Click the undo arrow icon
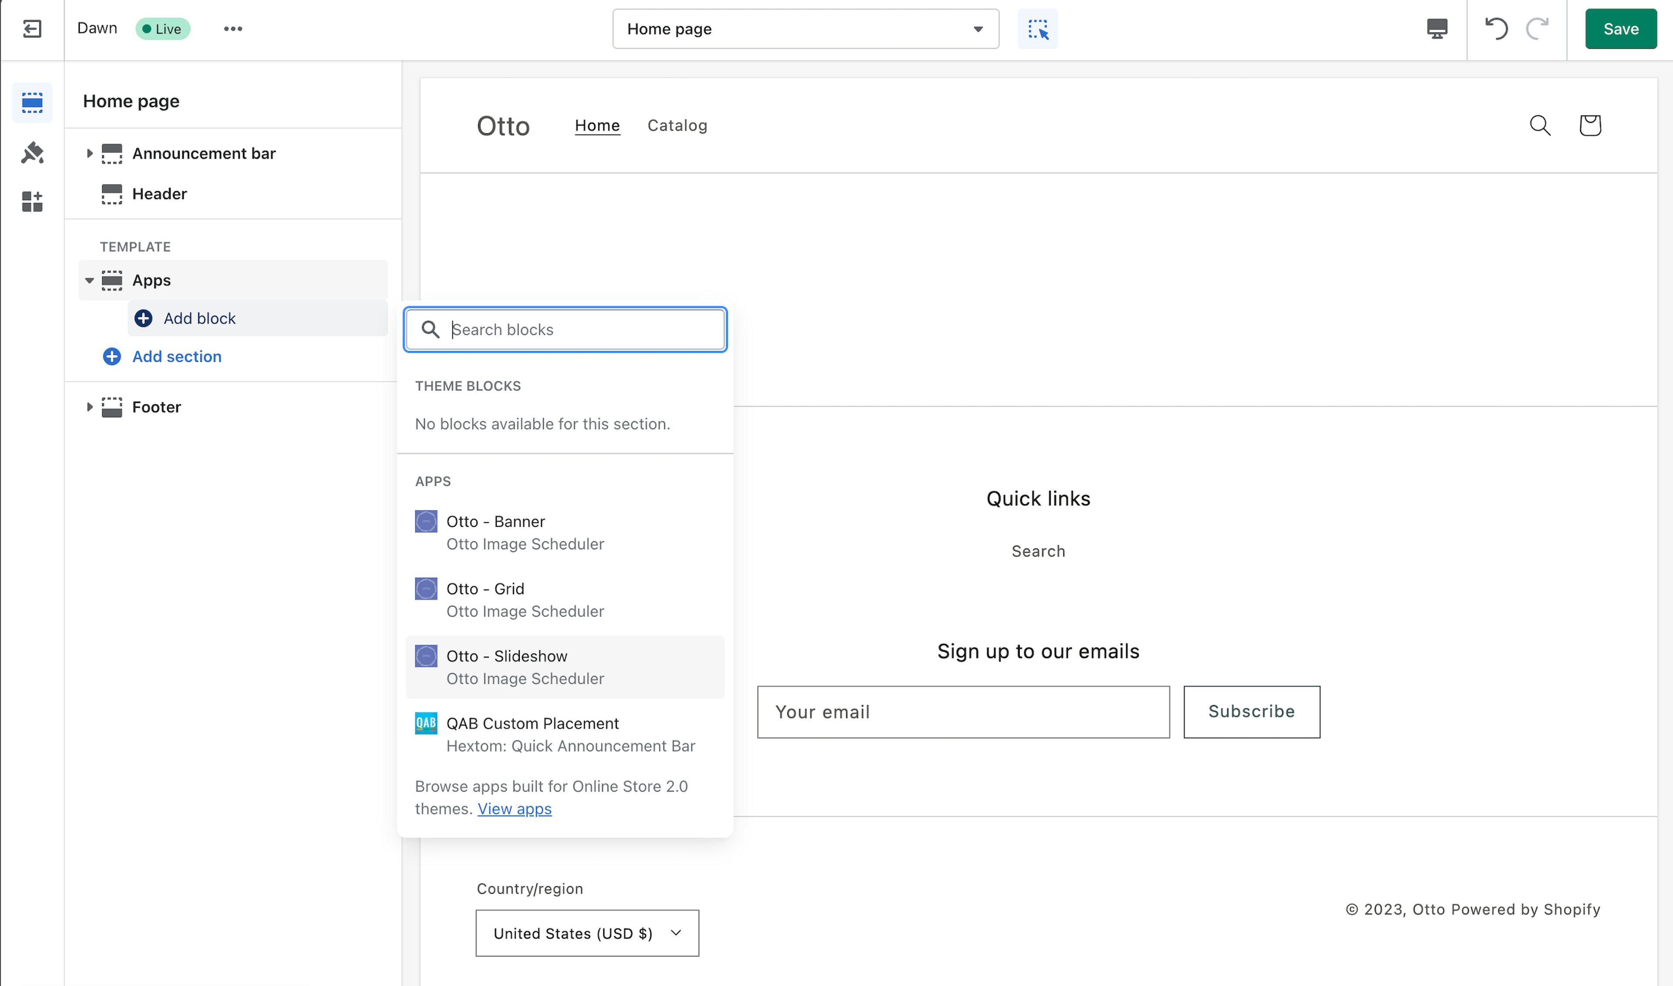 [x=1496, y=29]
